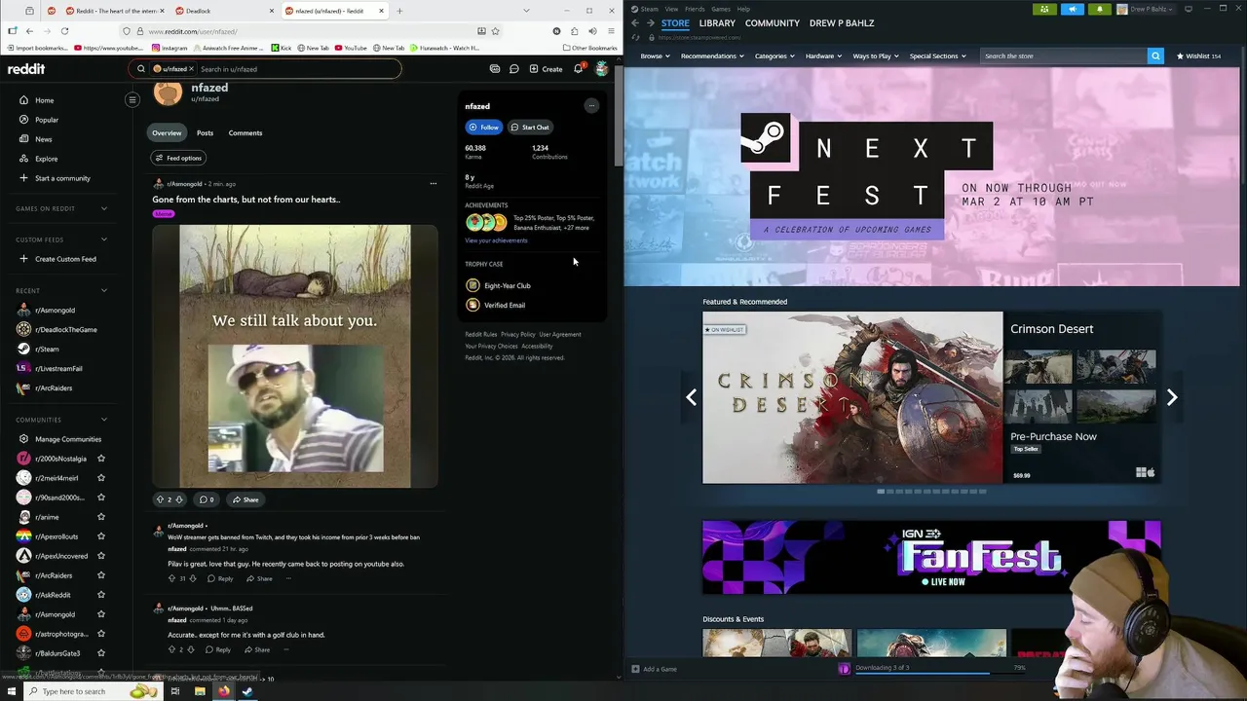Collapse Games on Reddit section
The image size is (1247, 701).
pyautogui.click(x=104, y=208)
